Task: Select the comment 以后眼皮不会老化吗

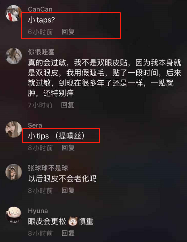Action: click(62, 179)
